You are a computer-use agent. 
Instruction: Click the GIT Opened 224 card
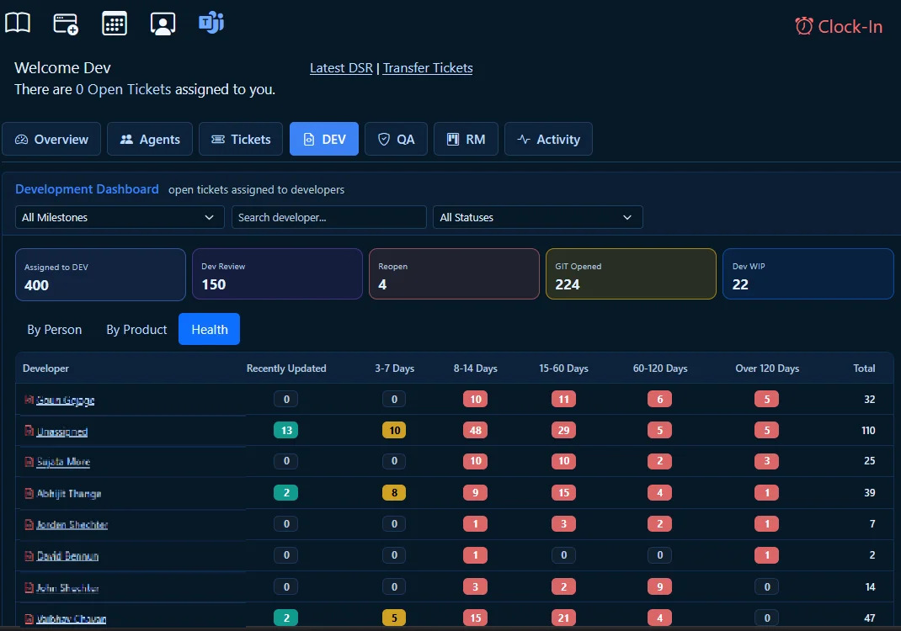631,274
